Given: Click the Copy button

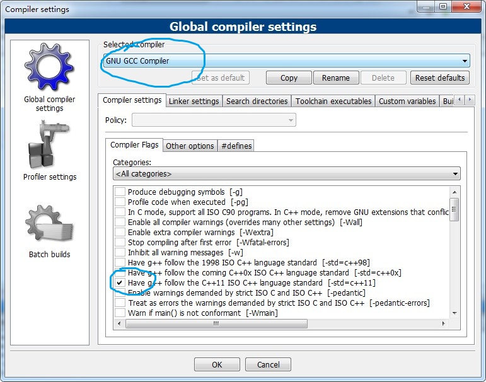Looking at the screenshot, I should pyautogui.click(x=289, y=78).
